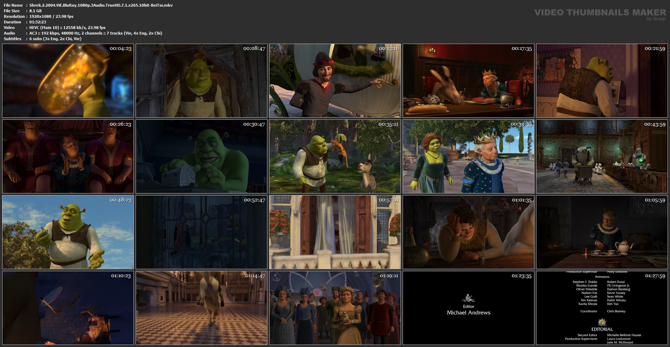Image resolution: width=670 pixels, height=347 pixels.
Task: Select the crowd frame at 01:19:11
Action: coord(335,308)
